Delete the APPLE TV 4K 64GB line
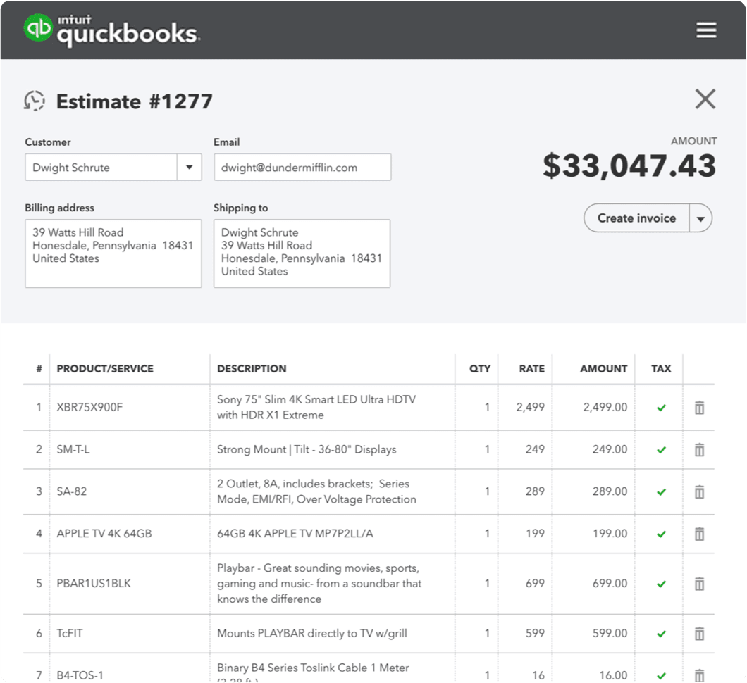 (699, 534)
